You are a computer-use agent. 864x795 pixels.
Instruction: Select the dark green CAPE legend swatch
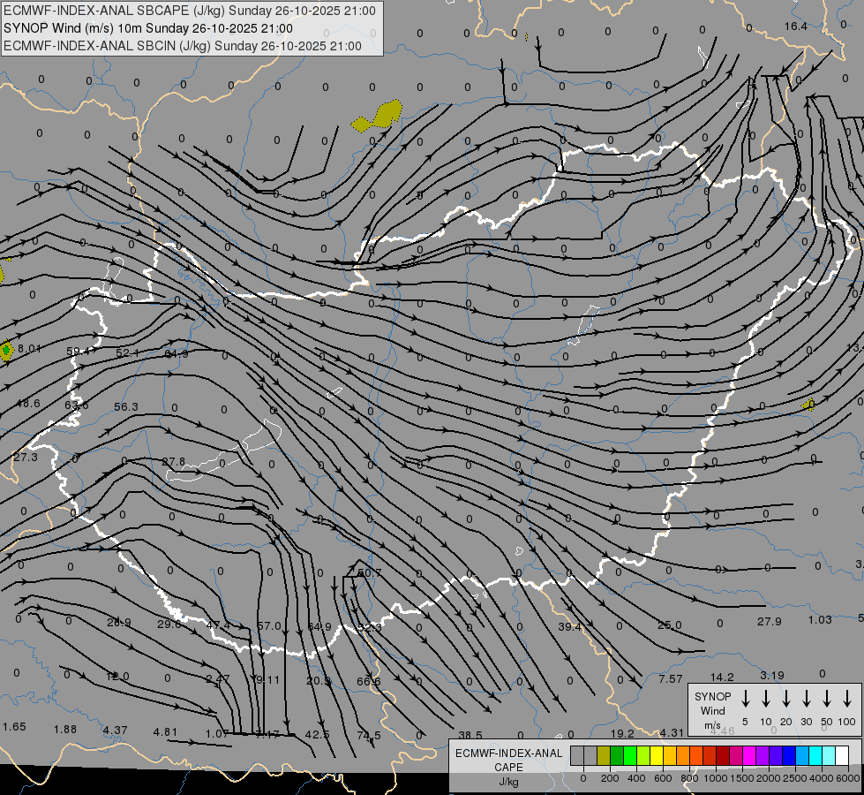click(x=617, y=756)
